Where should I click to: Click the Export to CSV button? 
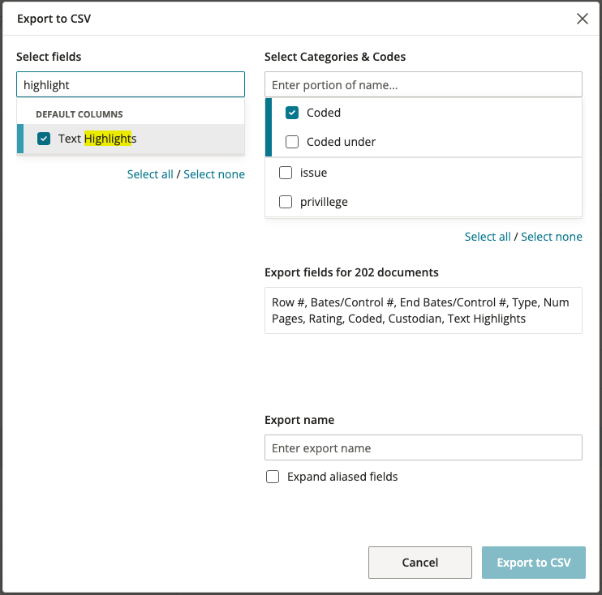[x=534, y=563]
